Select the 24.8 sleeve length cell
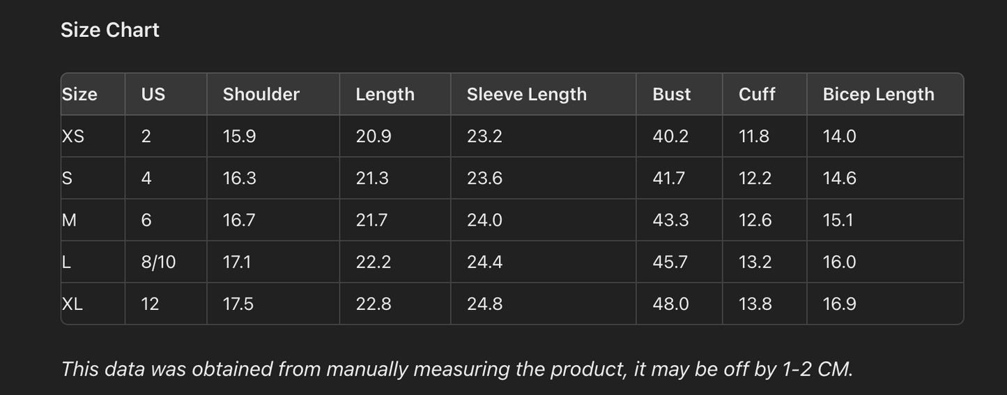1007x395 pixels. [x=484, y=304]
